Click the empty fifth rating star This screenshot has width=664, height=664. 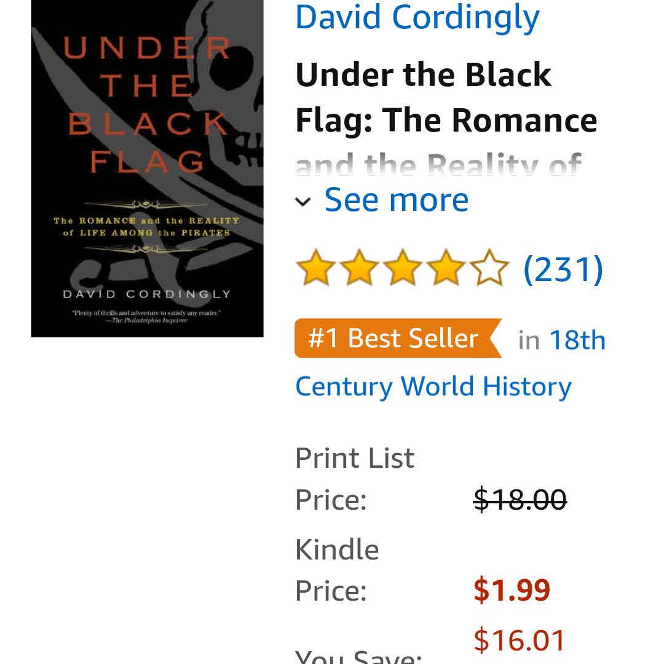pyautogui.click(x=490, y=268)
